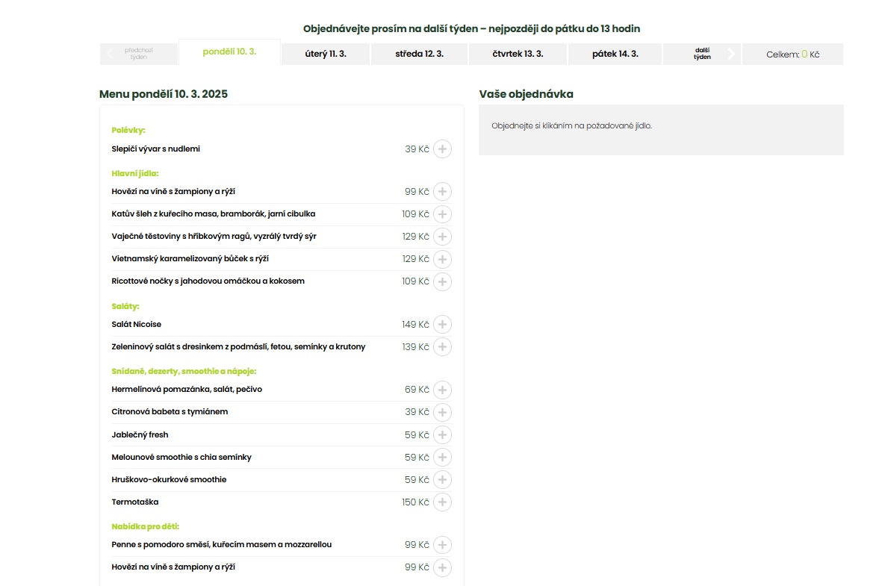Add Citronová bábeta via plus icon
This screenshot has width=888, height=586.
[442, 412]
